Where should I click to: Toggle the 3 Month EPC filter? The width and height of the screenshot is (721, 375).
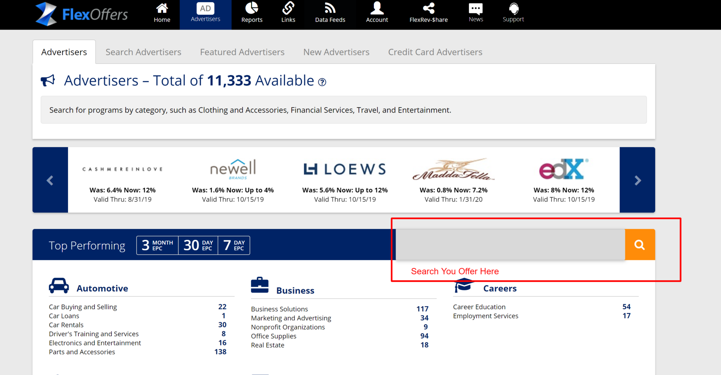(157, 245)
